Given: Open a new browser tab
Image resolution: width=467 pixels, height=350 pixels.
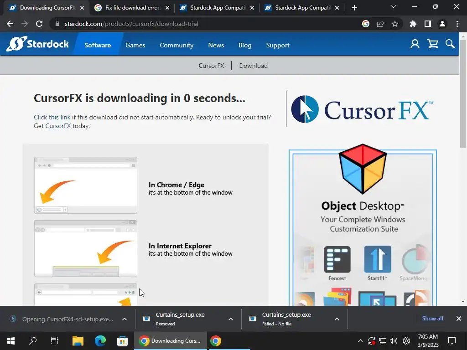Looking at the screenshot, I should pos(354,8).
